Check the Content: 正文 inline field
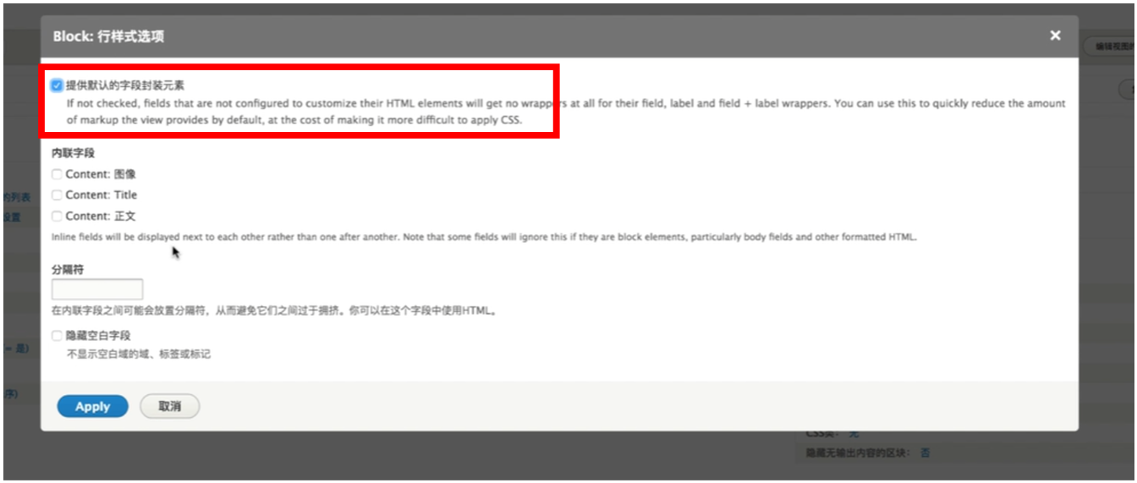Screen dimensions: 1137x483 [x=57, y=216]
